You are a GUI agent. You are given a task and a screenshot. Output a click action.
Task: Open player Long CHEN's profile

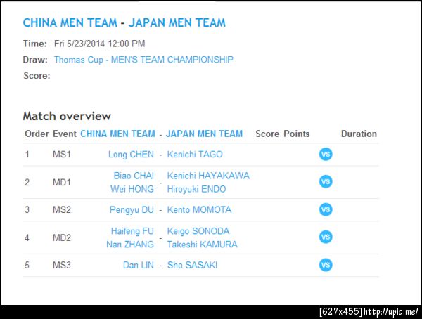(132, 155)
